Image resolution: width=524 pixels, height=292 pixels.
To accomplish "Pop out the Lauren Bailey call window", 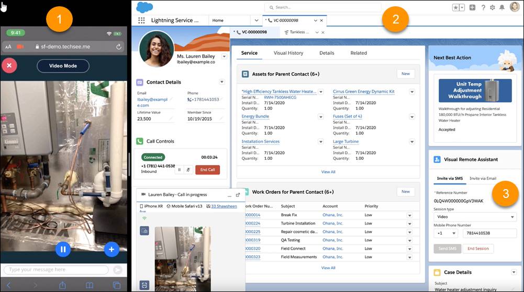I will (x=238, y=195).
